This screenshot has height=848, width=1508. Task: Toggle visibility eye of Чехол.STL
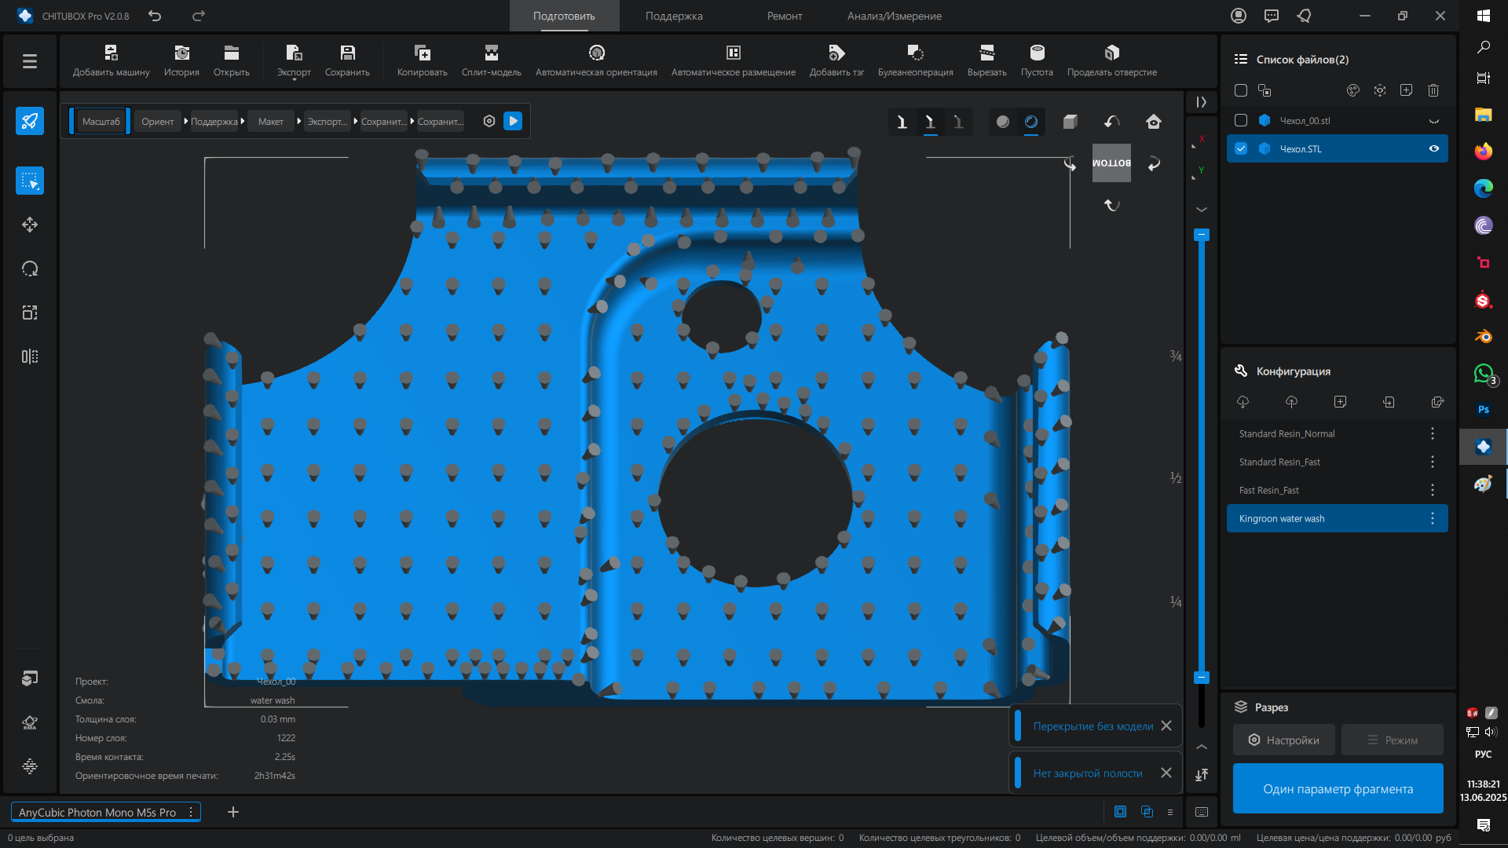(x=1433, y=148)
